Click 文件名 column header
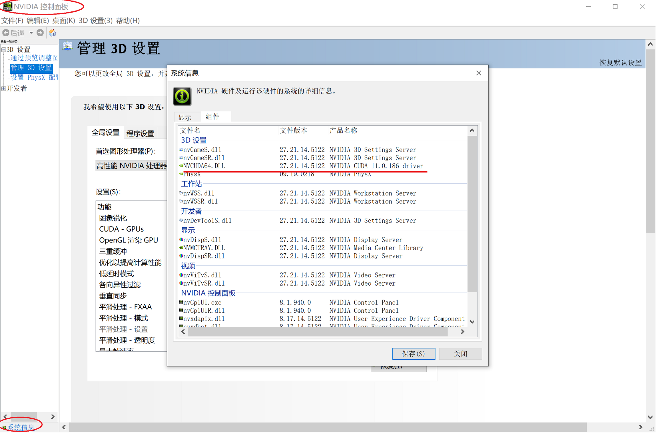The height and width of the screenshot is (435, 656). click(x=228, y=131)
